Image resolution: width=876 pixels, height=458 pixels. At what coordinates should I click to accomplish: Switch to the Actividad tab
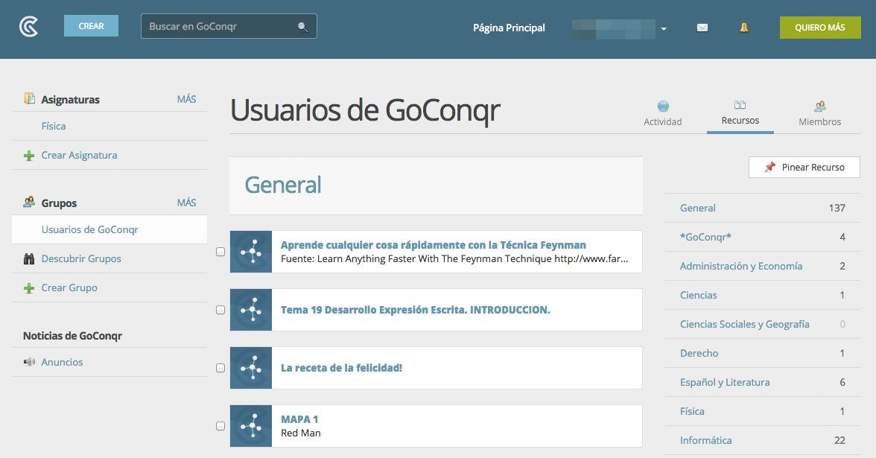tap(663, 114)
